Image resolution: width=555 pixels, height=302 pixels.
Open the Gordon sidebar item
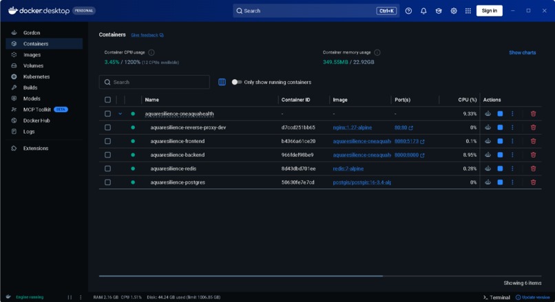44,32
